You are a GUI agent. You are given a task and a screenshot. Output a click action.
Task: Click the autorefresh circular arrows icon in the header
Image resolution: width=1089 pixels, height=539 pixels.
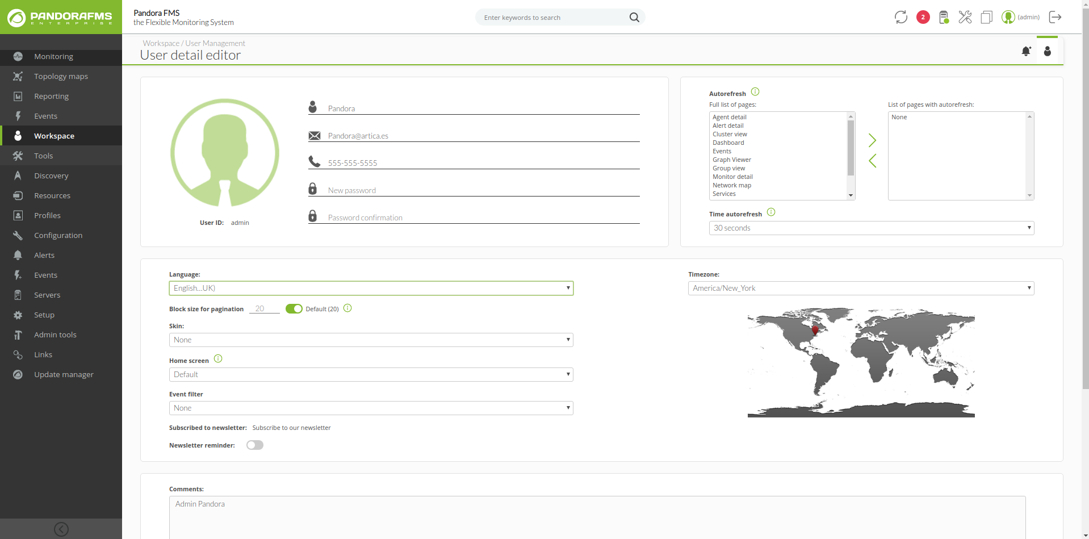pos(901,17)
